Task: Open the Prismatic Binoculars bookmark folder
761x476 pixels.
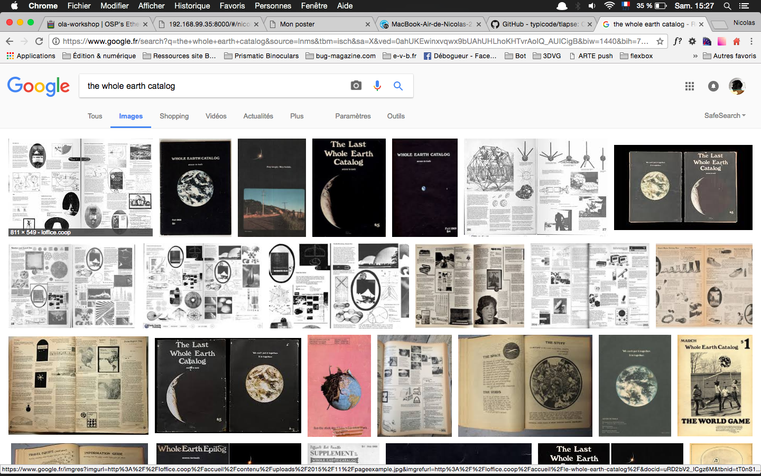Action: pyautogui.click(x=261, y=56)
